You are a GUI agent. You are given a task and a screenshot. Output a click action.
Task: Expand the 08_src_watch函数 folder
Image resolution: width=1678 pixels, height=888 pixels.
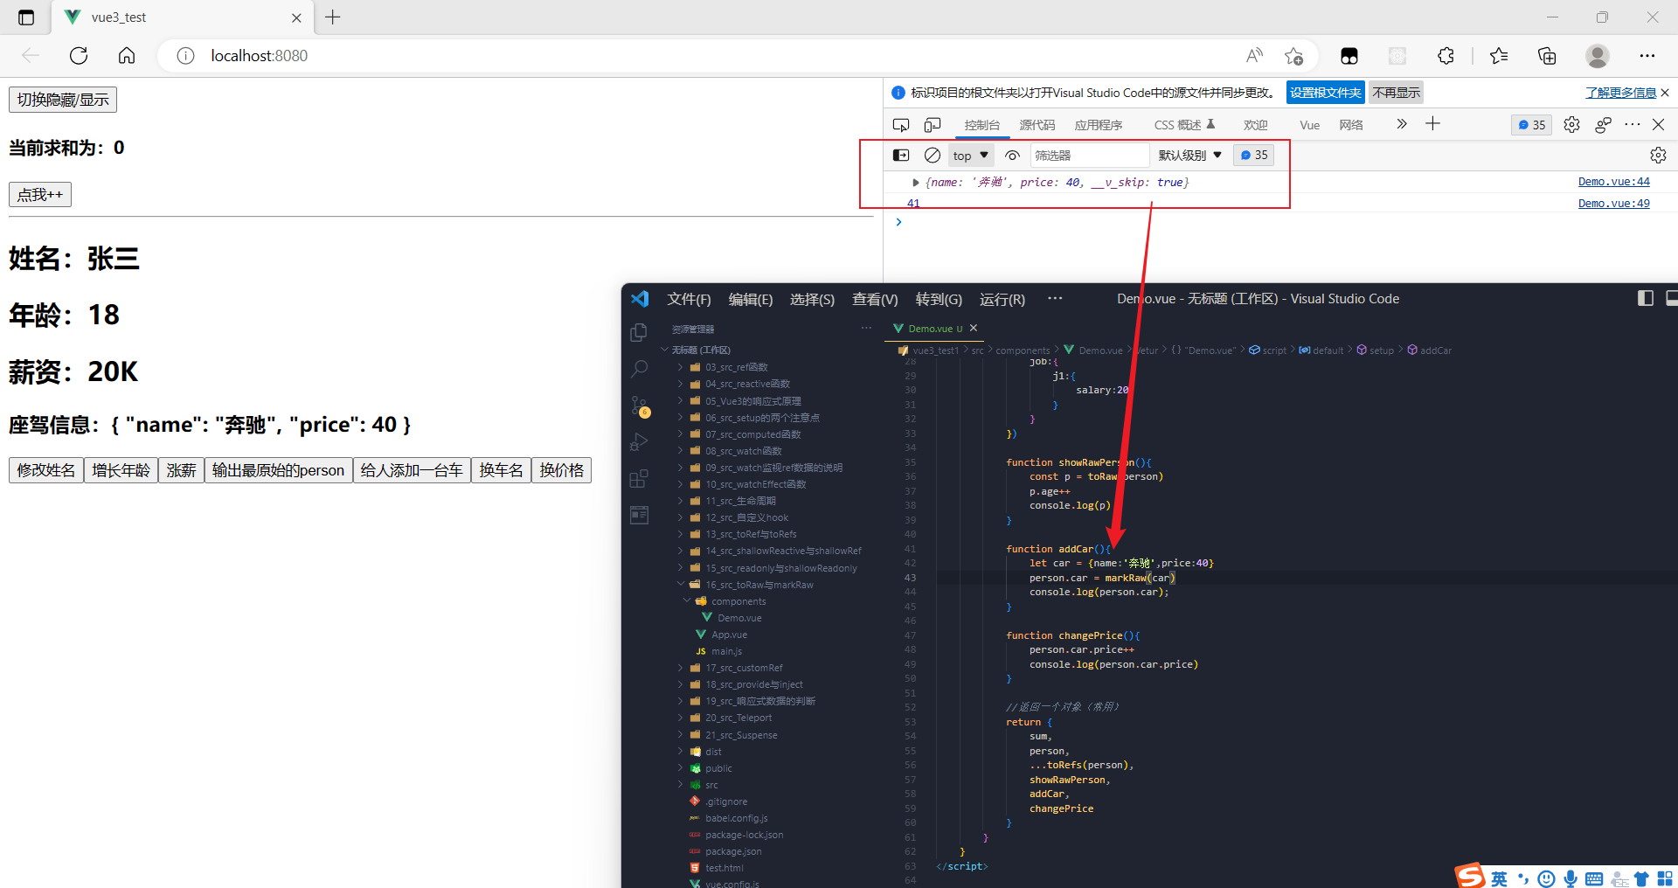[743, 451]
